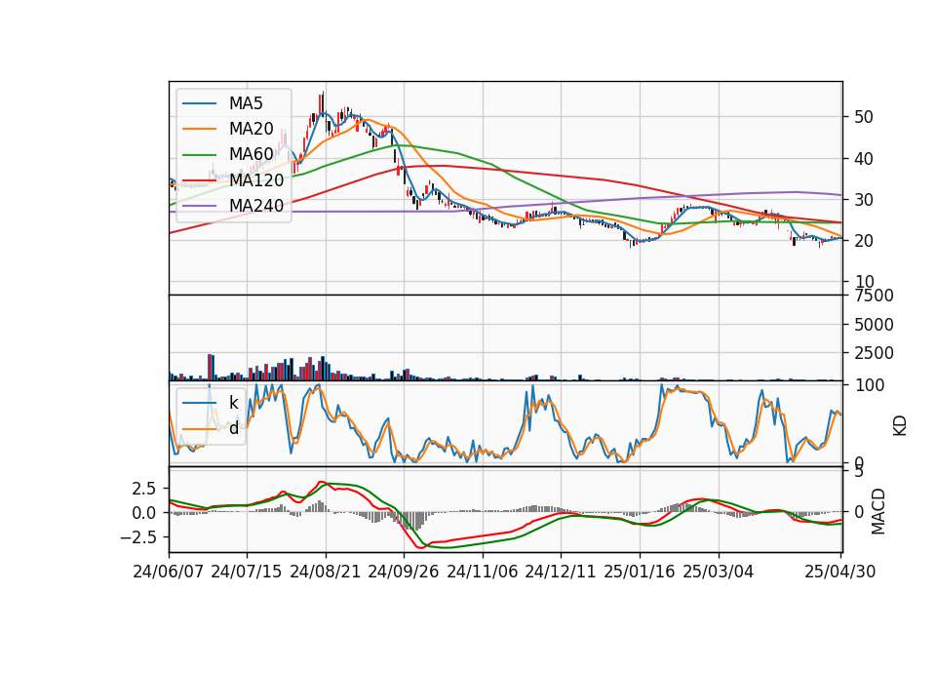The height and width of the screenshot is (673, 936).
Task: Click the 25/04/30 date axis label
Action: pos(839,572)
